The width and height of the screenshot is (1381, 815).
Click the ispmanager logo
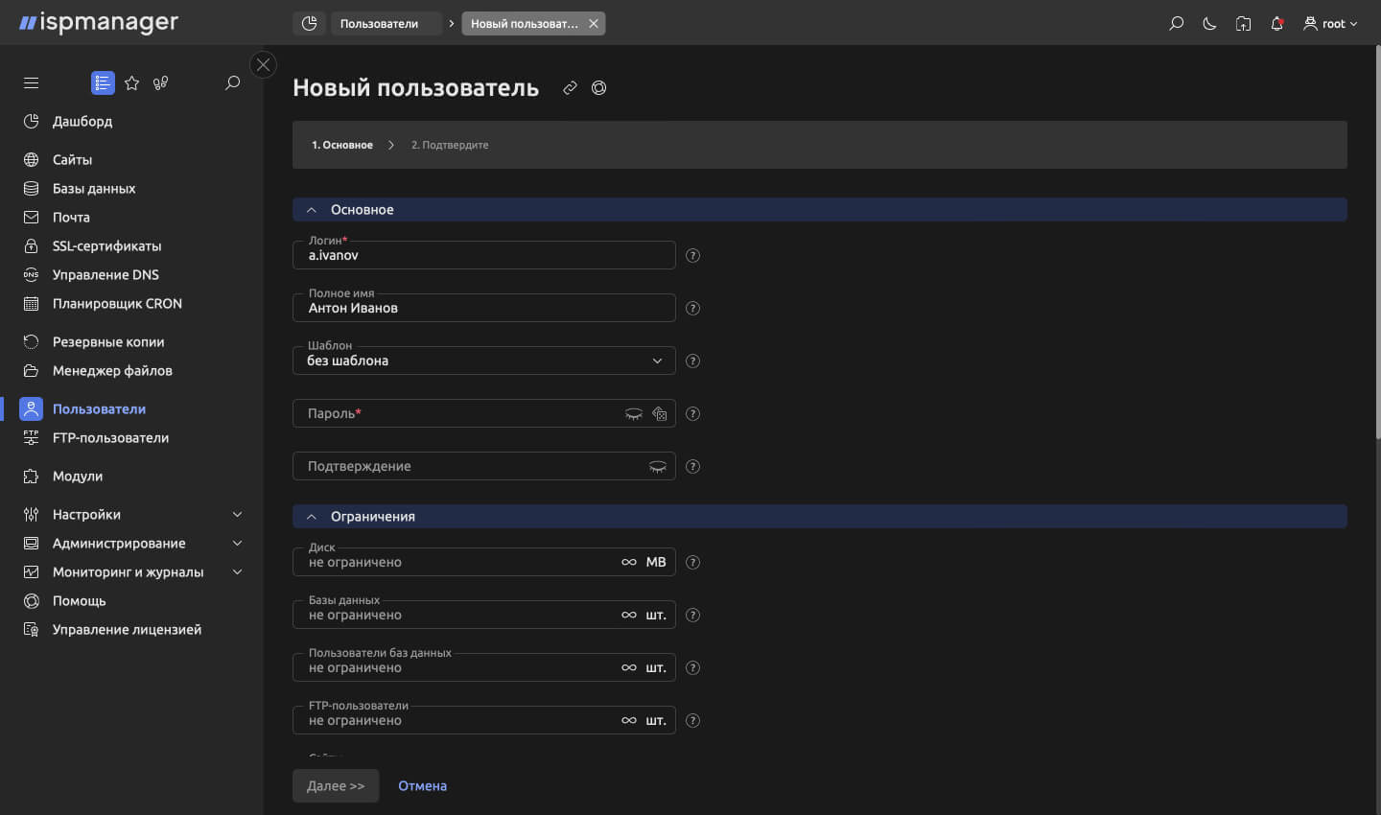tap(96, 22)
